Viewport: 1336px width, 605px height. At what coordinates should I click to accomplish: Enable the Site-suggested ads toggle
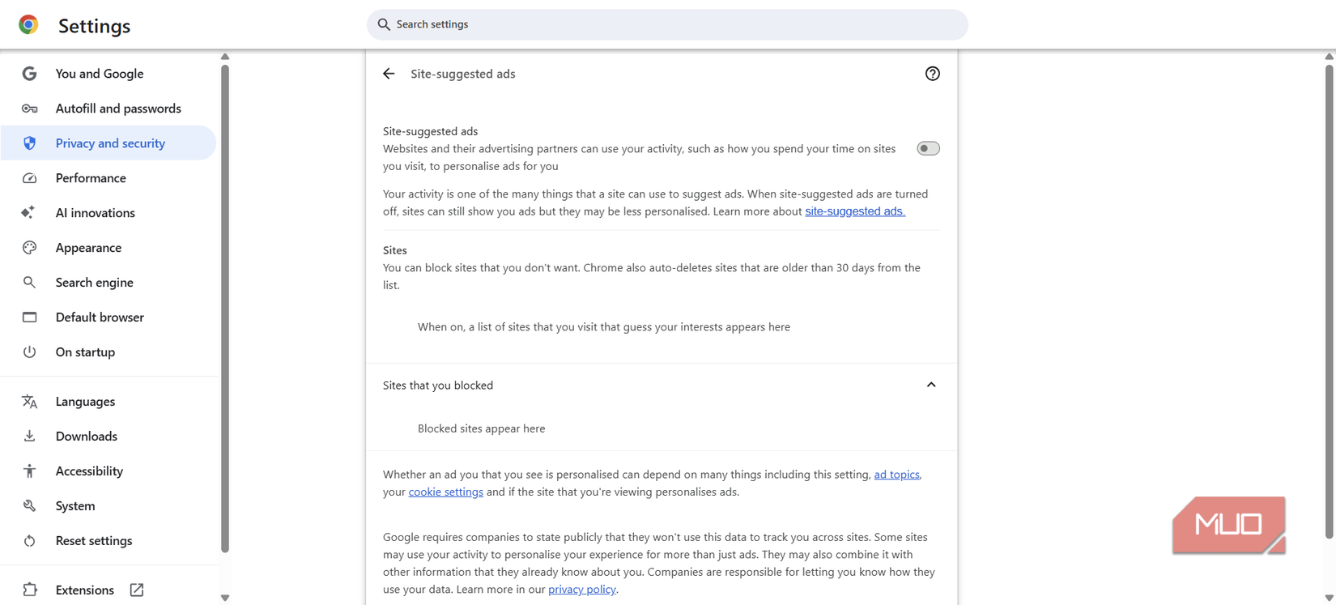tap(928, 147)
